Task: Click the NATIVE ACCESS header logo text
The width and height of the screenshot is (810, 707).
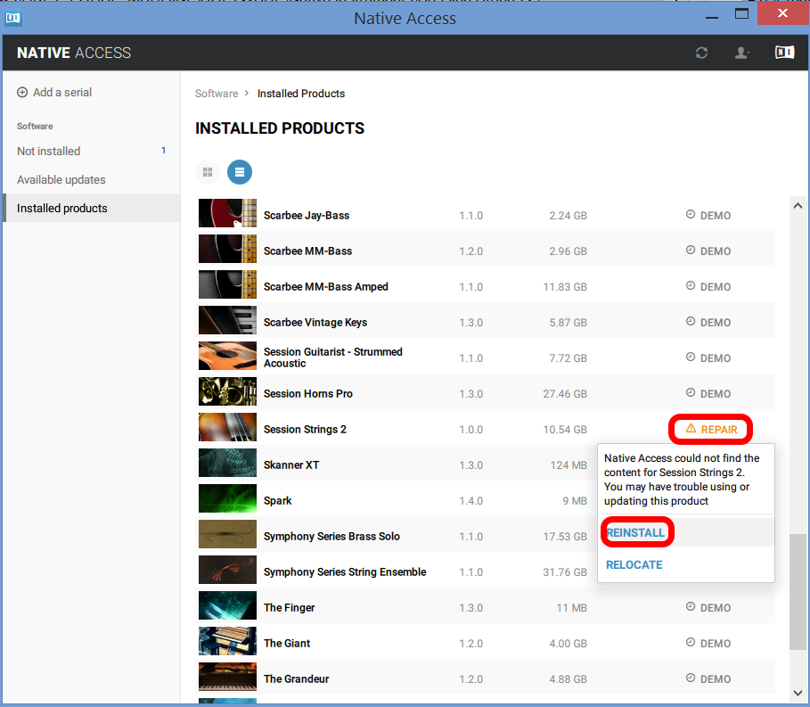Action: 74,53
